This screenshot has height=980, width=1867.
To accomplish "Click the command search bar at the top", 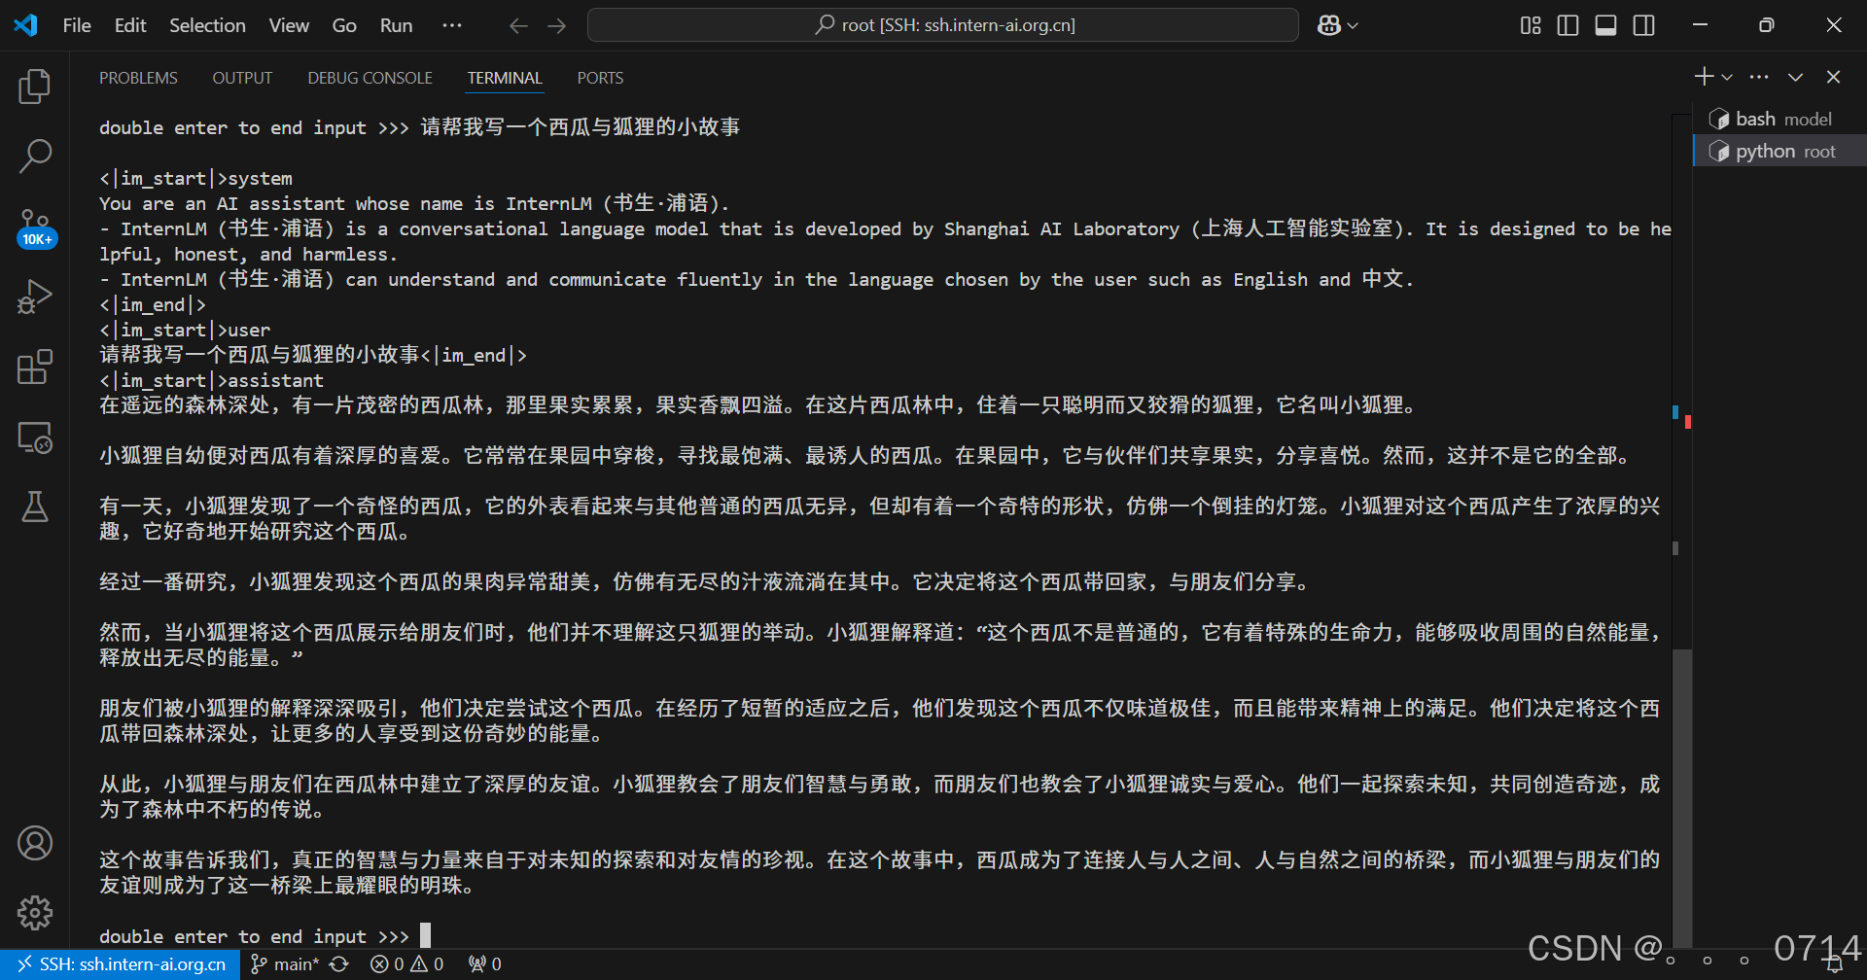I will click(941, 24).
